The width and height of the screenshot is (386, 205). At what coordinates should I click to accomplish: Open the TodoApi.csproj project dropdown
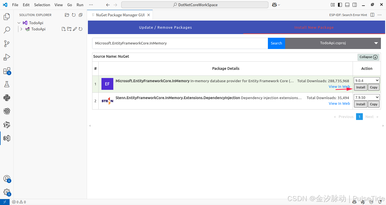(333, 43)
